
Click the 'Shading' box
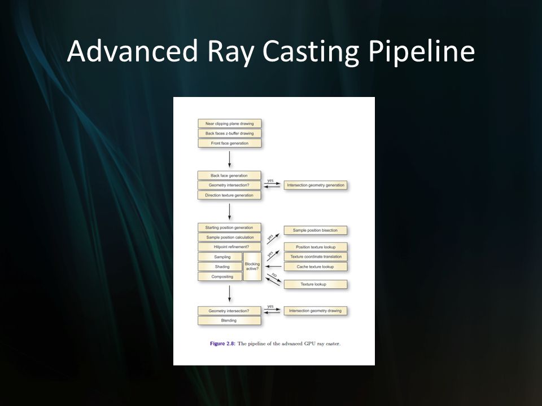tap(220, 267)
